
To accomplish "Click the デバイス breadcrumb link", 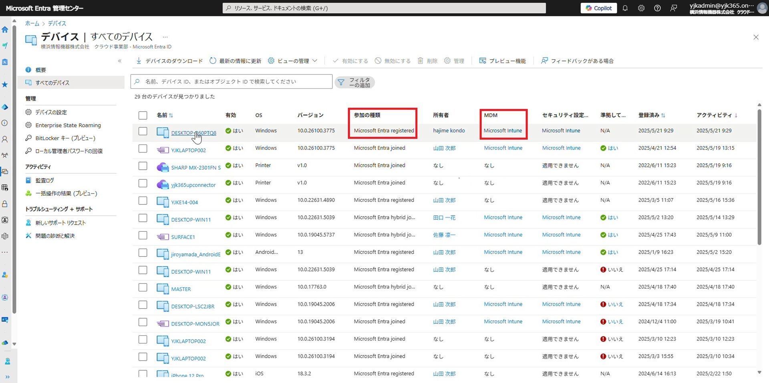I will (x=57, y=24).
